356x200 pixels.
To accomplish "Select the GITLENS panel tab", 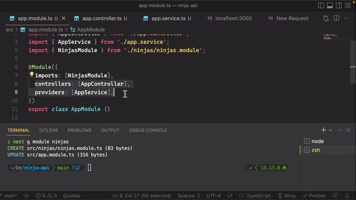I will (48, 131).
